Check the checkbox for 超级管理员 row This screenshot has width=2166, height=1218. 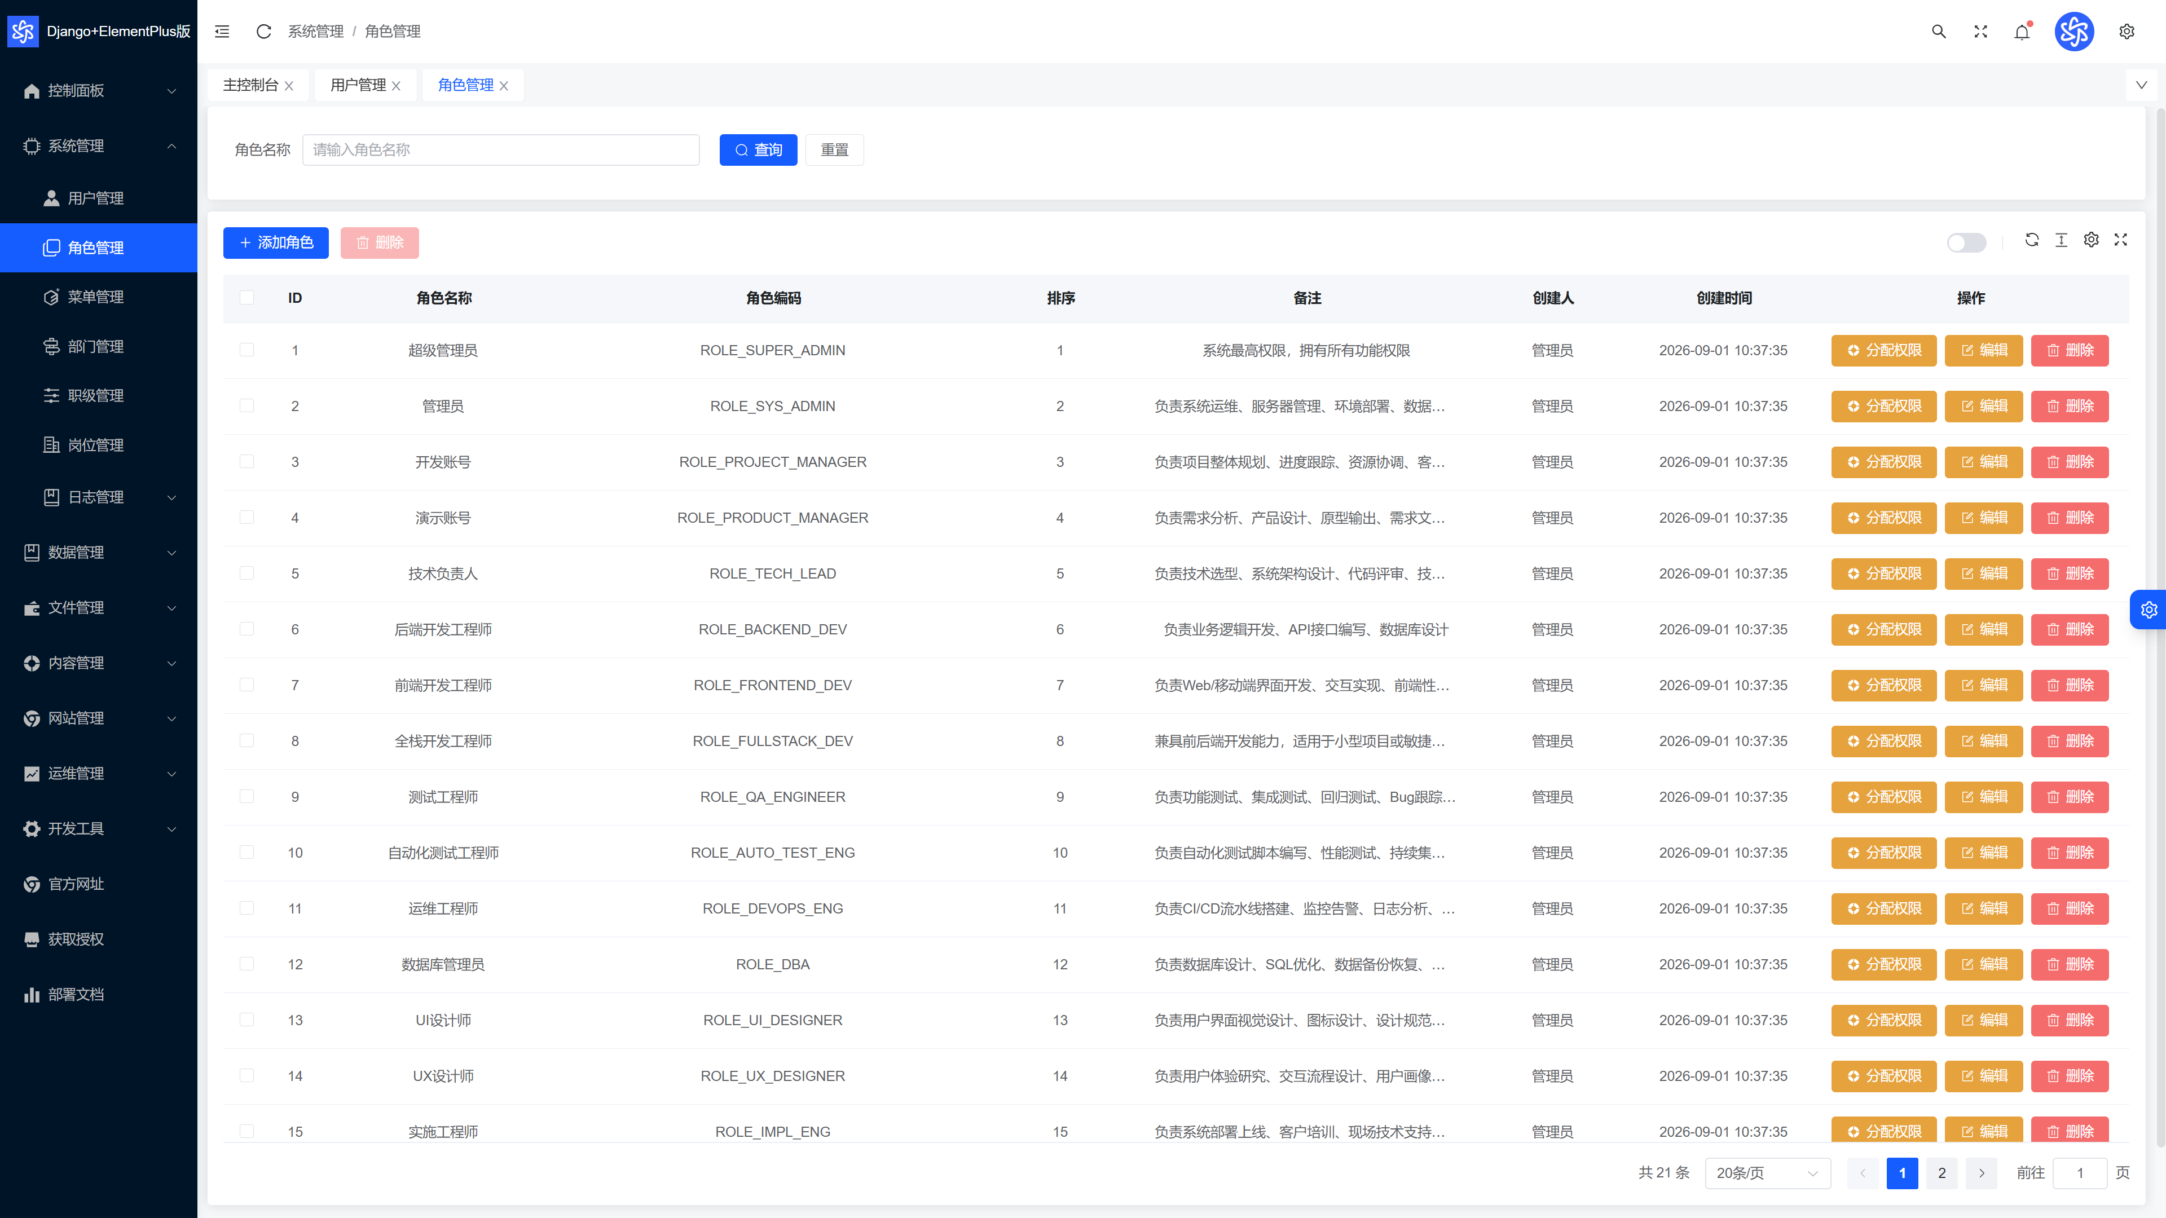click(246, 350)
